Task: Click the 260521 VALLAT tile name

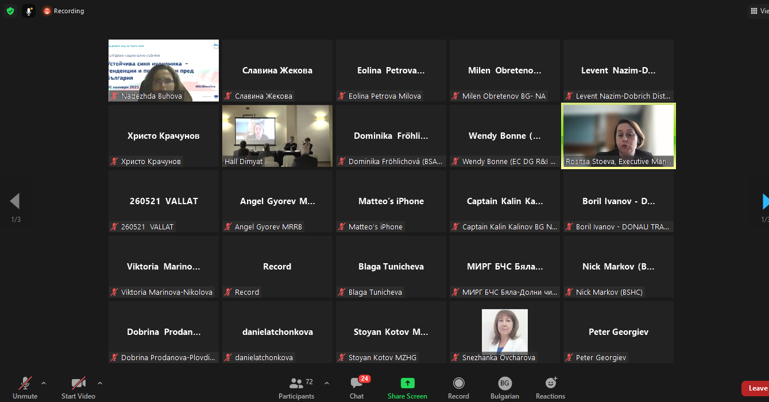Action: [164, 201]
